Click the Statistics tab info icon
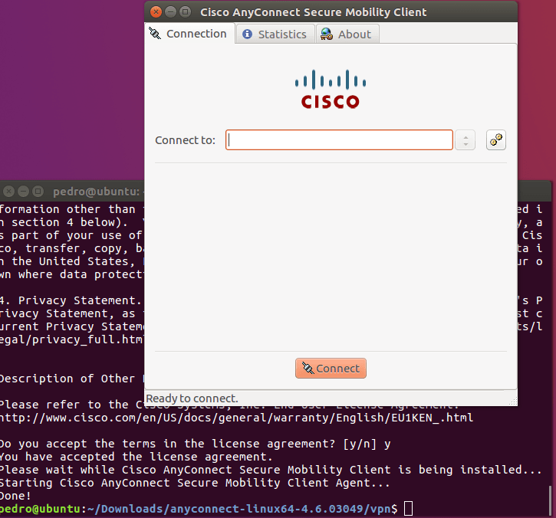The image size is (556, 518). [x=247, y=34]
